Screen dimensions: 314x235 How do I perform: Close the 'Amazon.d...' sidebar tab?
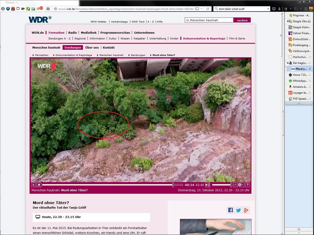pos(310,87)
